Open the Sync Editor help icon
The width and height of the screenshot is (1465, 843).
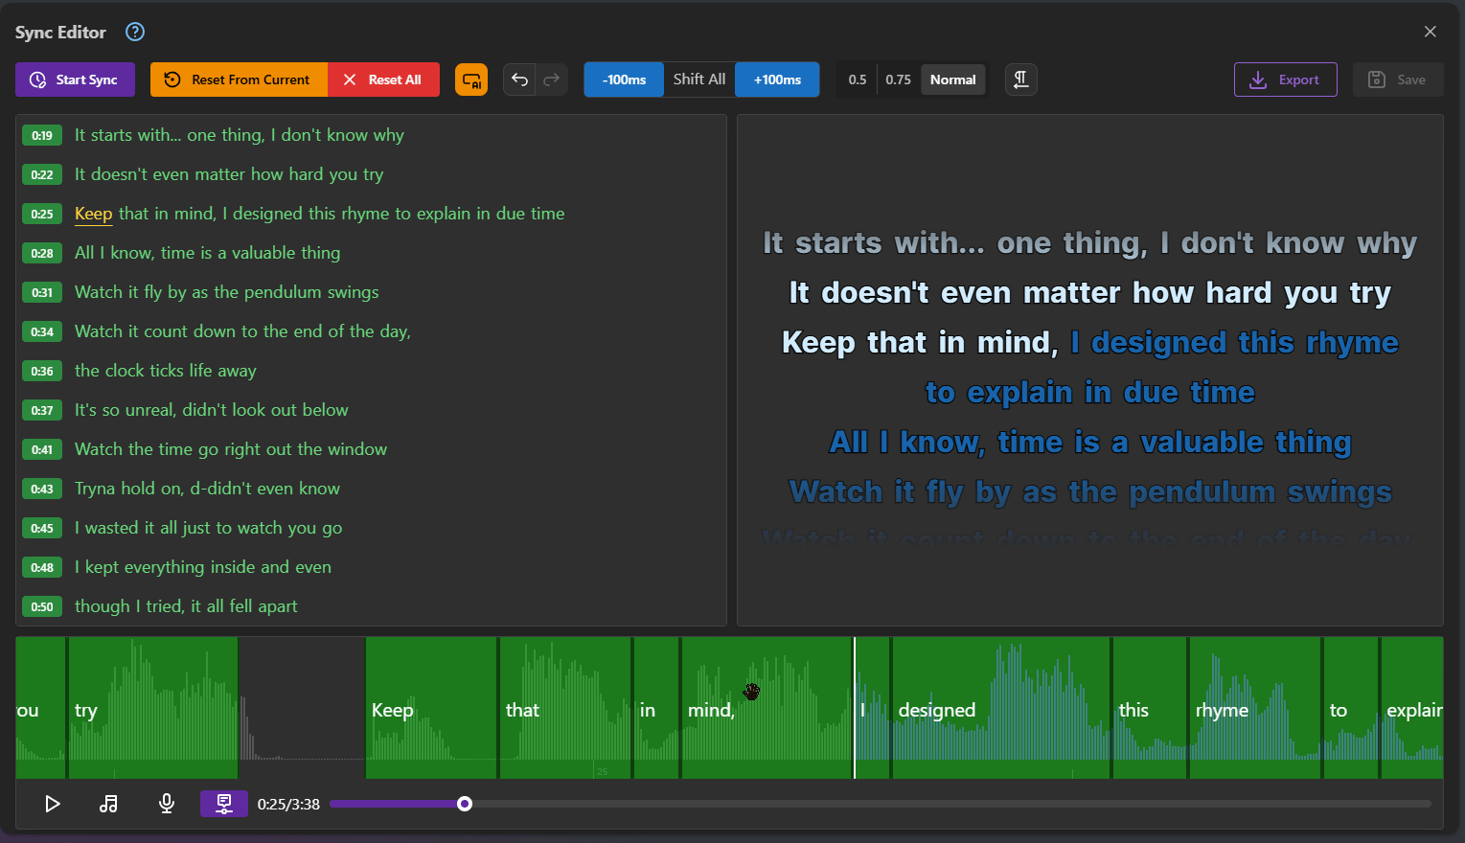point(135,32)
